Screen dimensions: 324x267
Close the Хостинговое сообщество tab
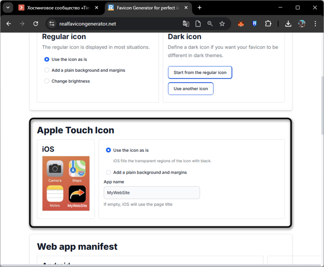tap(97, 8)
